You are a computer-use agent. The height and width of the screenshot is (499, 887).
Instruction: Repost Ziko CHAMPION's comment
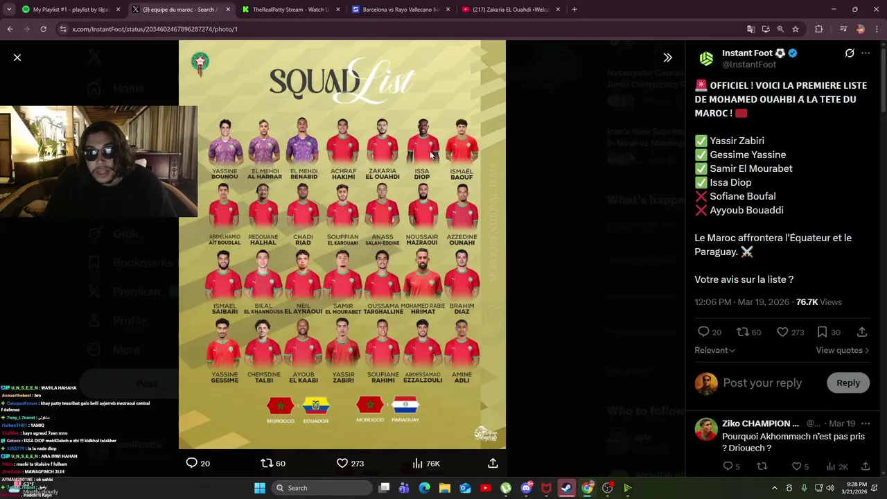coord(762,466)
